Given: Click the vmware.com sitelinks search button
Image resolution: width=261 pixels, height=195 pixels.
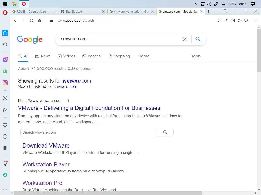Looking at the screenshot, I should 165,132.
